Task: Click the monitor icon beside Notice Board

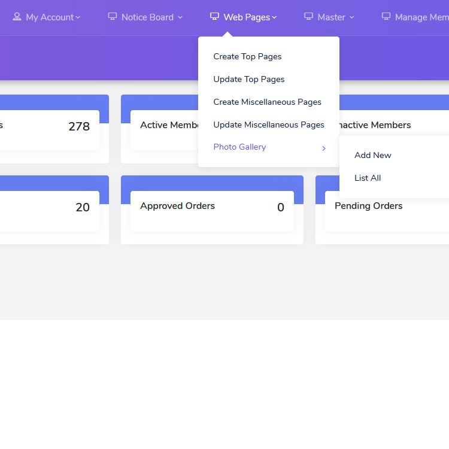Action: click(113, 17)
